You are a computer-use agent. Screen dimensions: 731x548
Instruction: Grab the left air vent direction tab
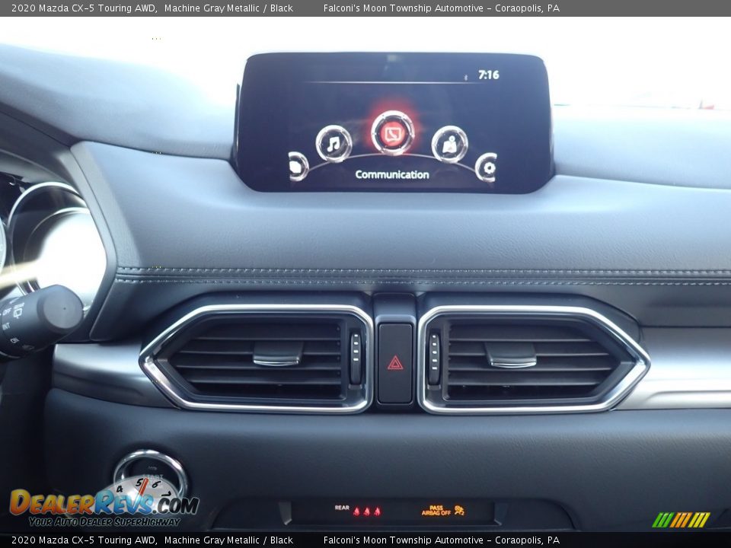pyautogui.click(x=277, y=353)
